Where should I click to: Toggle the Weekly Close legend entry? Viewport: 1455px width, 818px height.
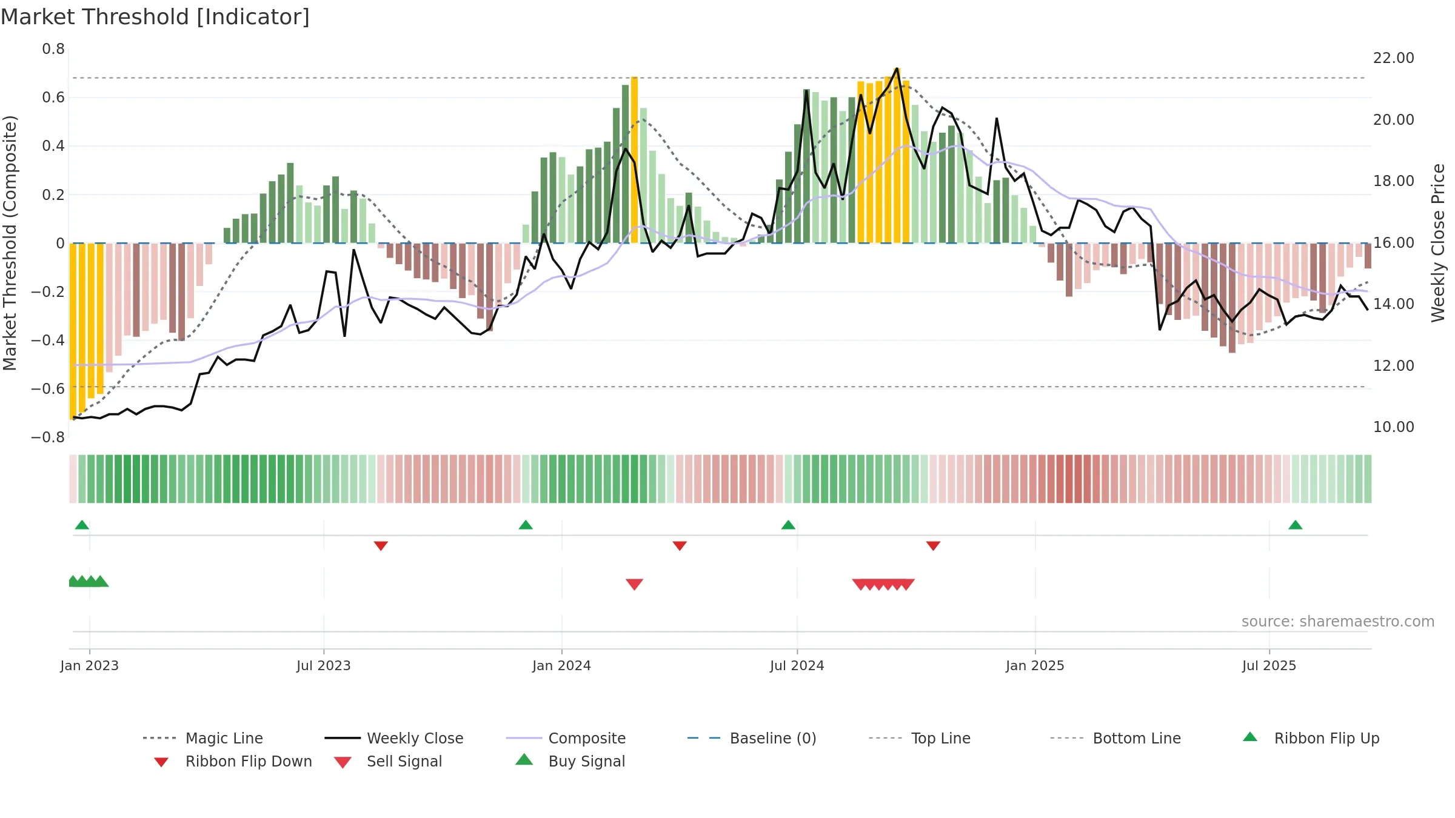tap(394, 738)
